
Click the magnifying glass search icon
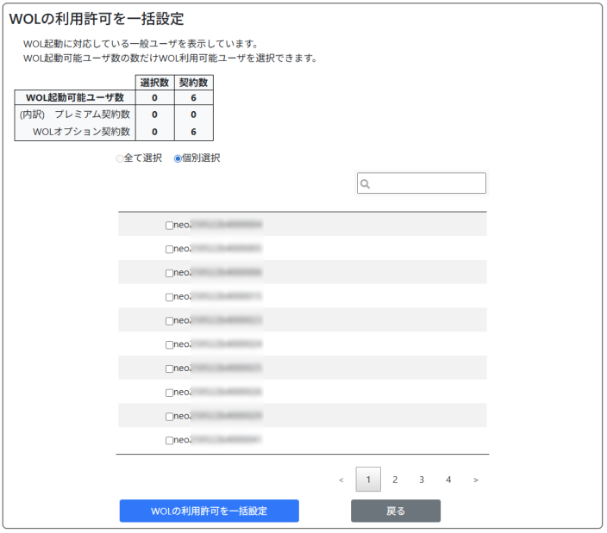(366, 183)
